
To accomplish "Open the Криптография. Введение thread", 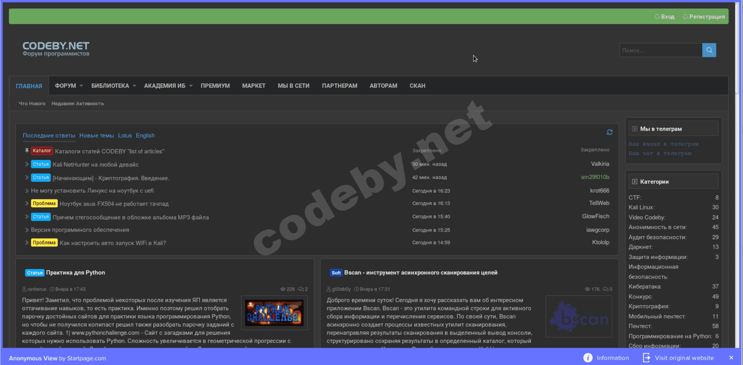I will coord(111,178).
